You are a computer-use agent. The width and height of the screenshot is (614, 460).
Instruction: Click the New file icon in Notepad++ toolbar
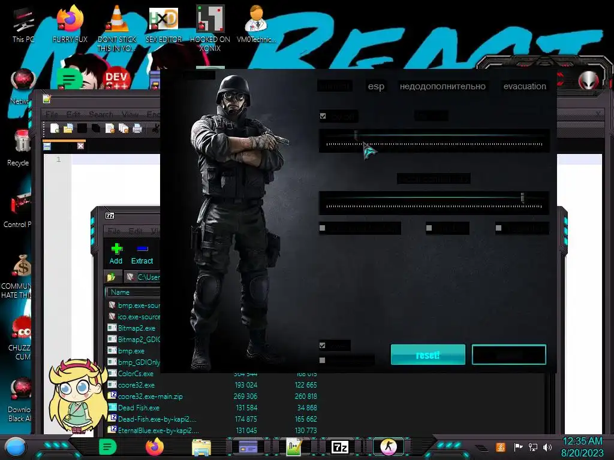coord(55,128)
